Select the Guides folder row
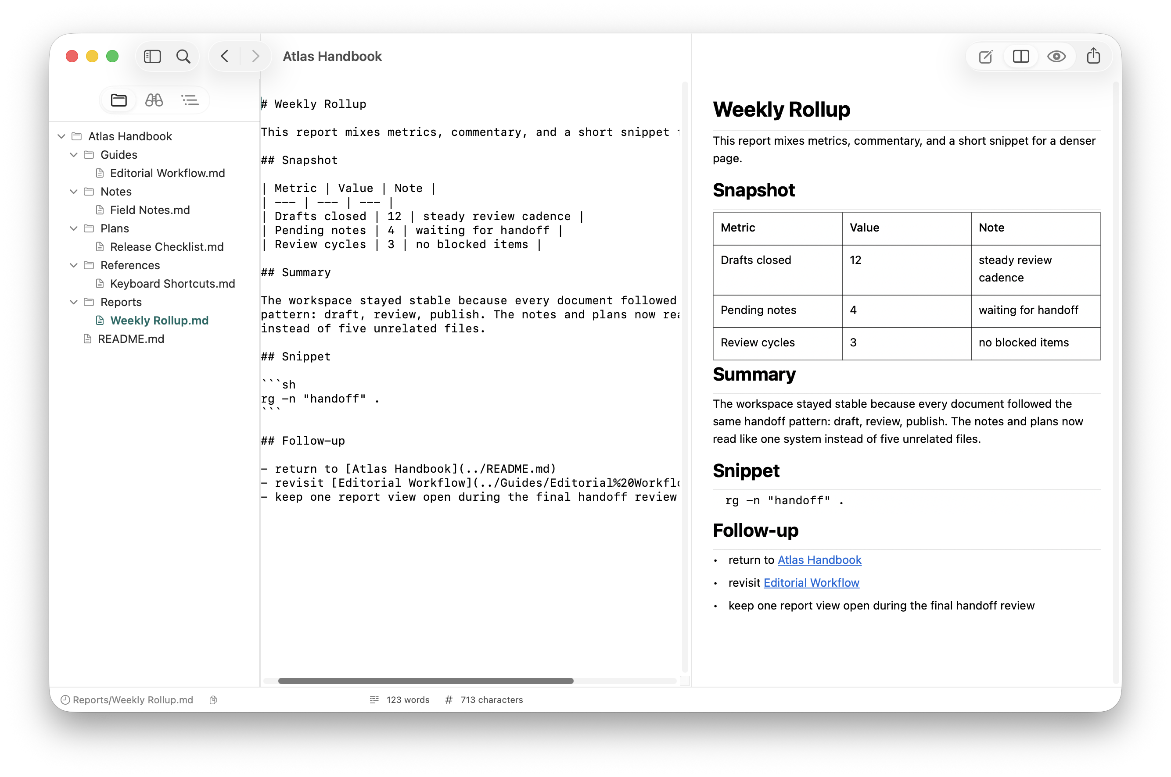 (x=154, y=155)
